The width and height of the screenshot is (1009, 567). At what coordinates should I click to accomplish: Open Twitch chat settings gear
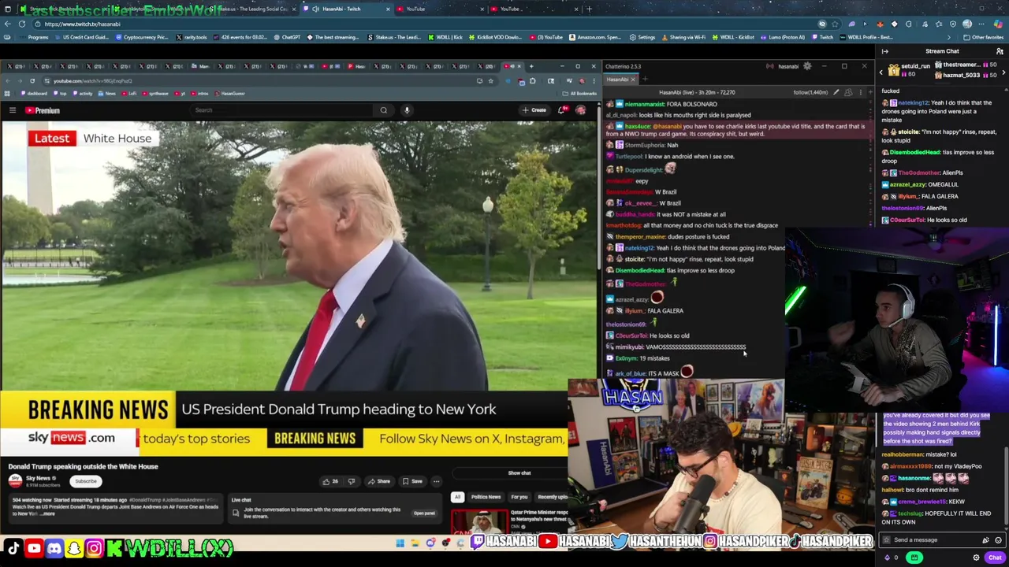click(x=976, y=558)
